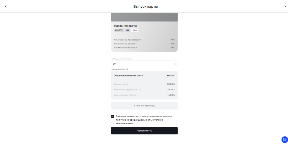Select the Ultima card tier badge
This screenshot has width=288, height=146.
135,30
